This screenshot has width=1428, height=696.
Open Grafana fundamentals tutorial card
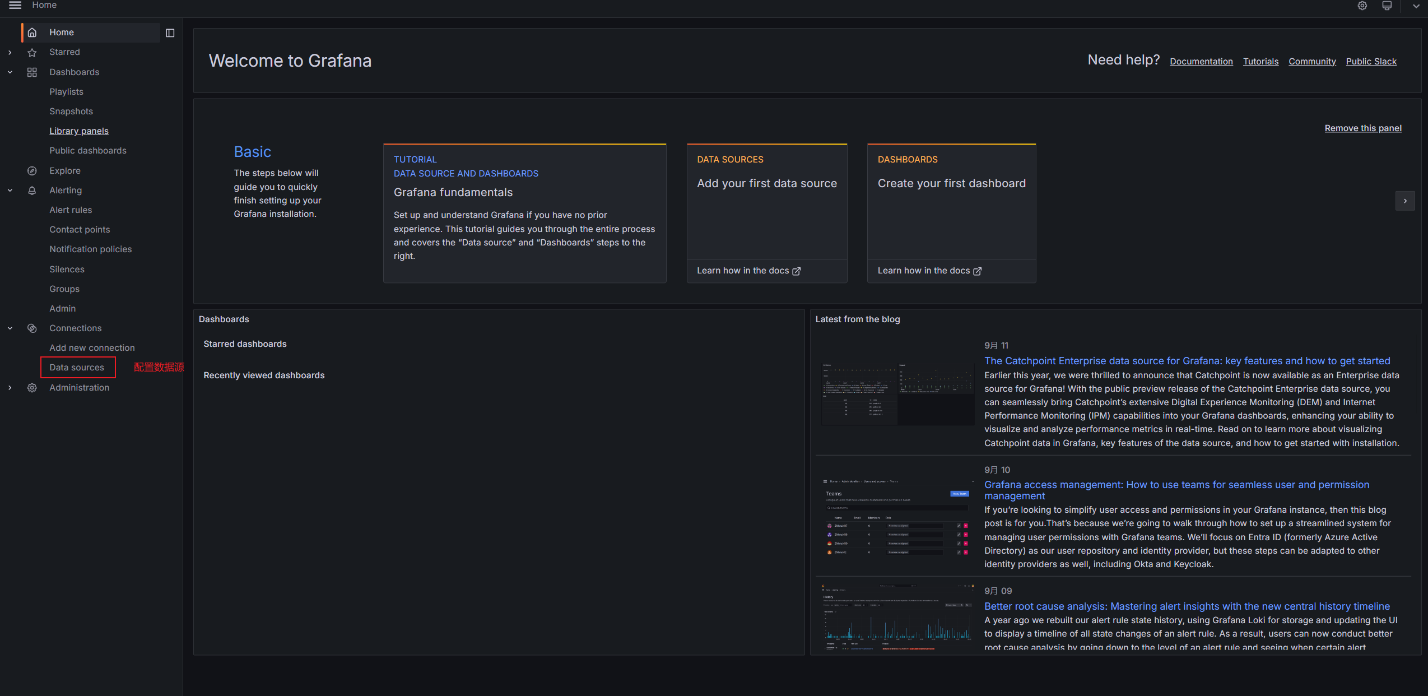[x=524, y=214]
